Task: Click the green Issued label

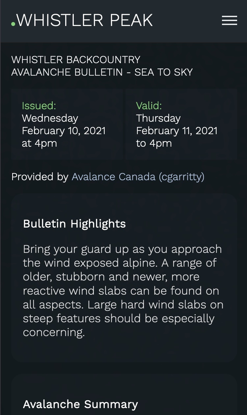Action: click(39, 106)
